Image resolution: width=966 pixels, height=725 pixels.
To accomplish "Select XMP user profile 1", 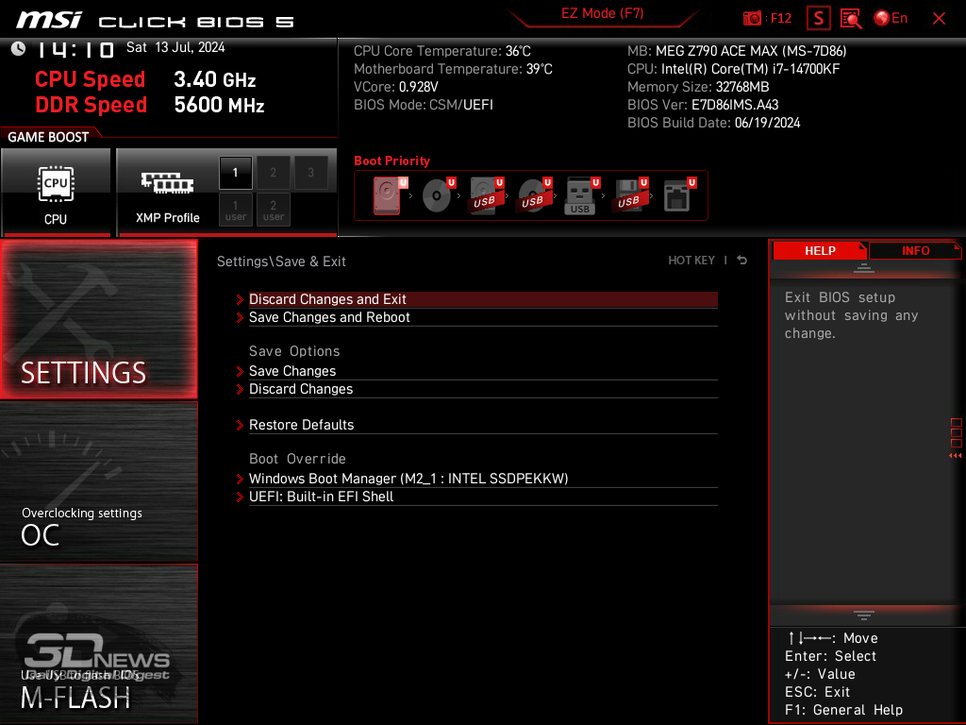I will 235,211.
